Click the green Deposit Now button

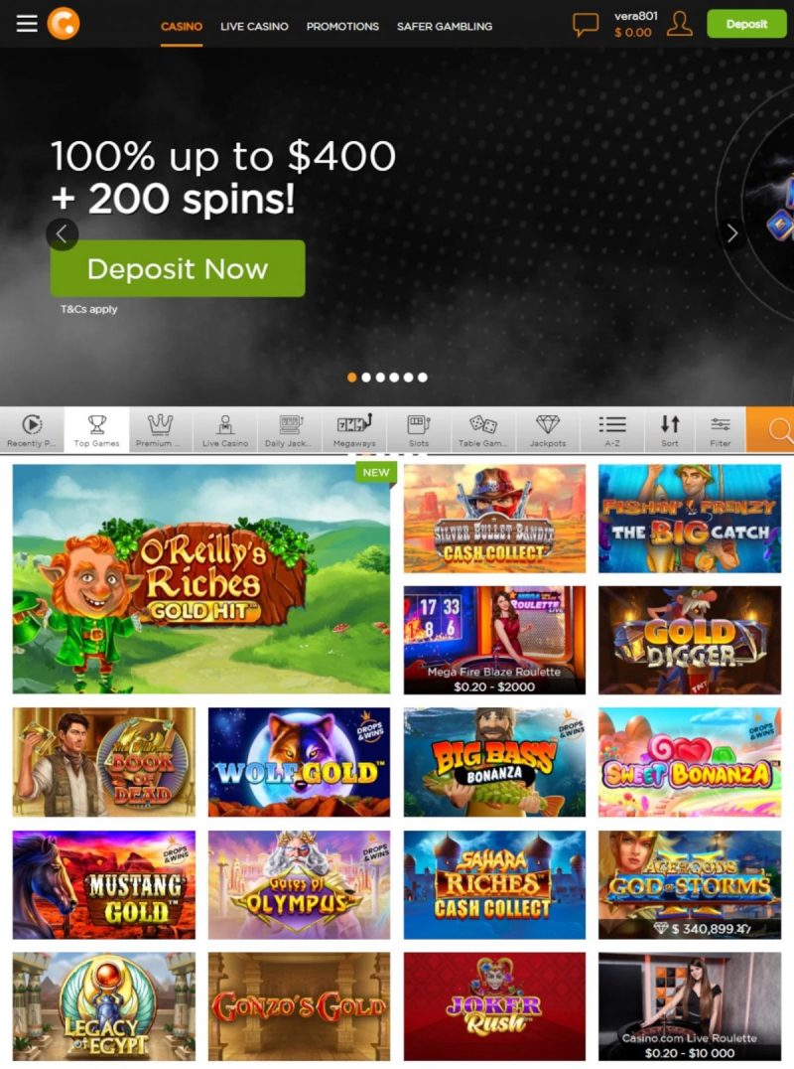click(x=178, y=268)
